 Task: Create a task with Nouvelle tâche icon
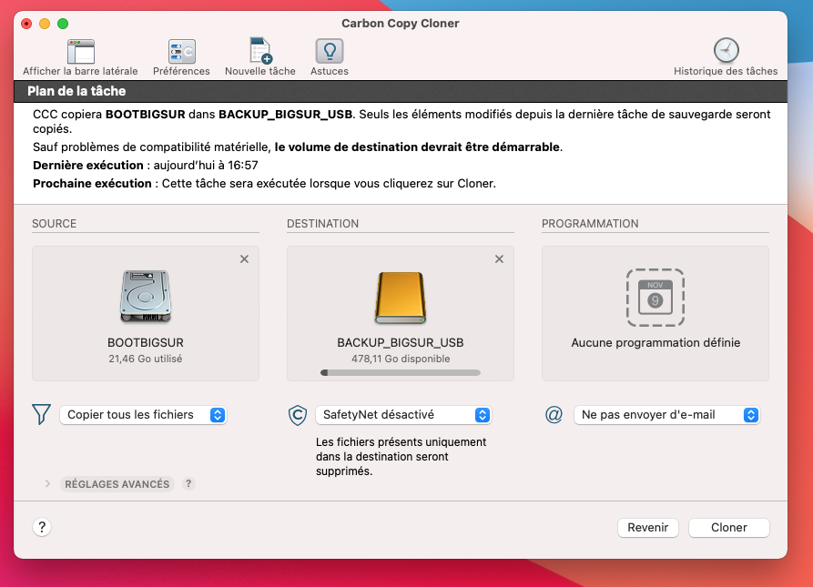(260, 51)
